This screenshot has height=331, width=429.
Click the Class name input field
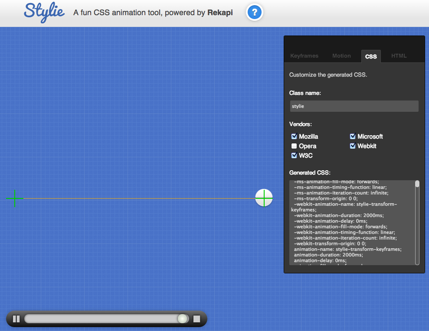[354, 106]
